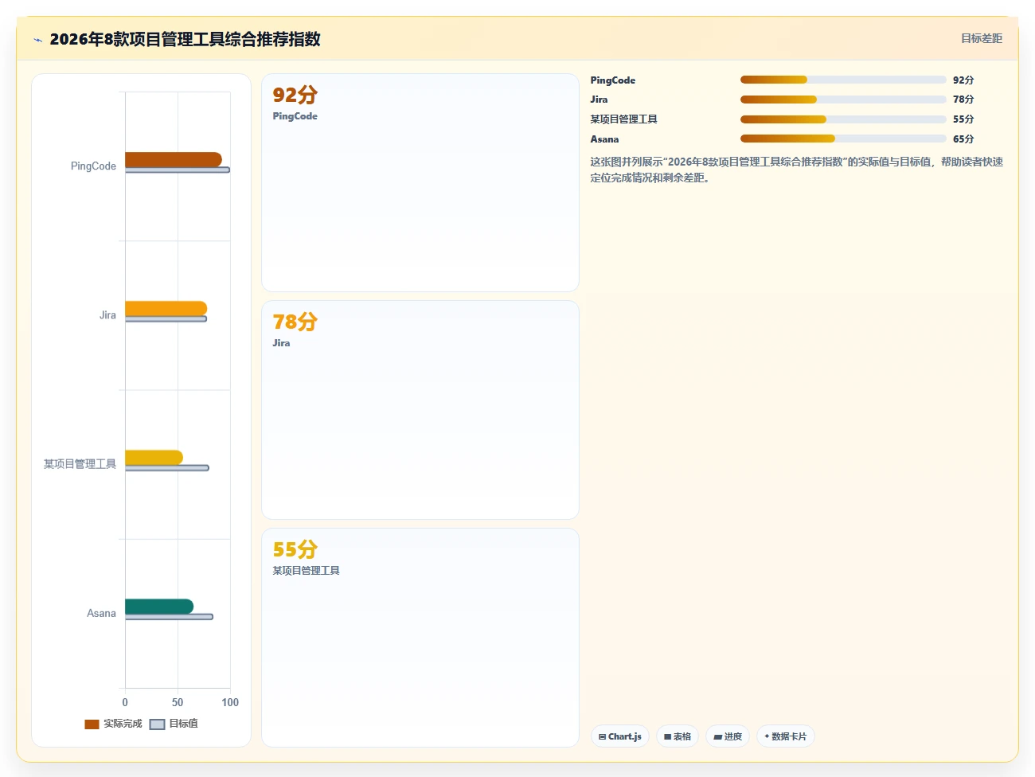This screenshot has width=1035, height=777.
Task: Select the 进度 tag button
Action: tap(728, 736)
